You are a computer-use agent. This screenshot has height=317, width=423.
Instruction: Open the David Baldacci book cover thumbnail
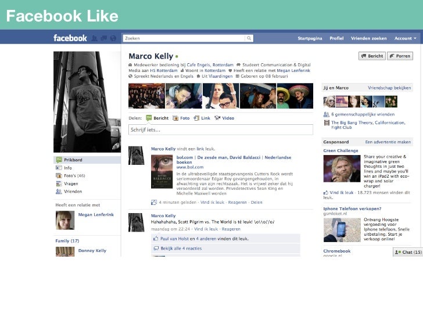pos(162,171)
